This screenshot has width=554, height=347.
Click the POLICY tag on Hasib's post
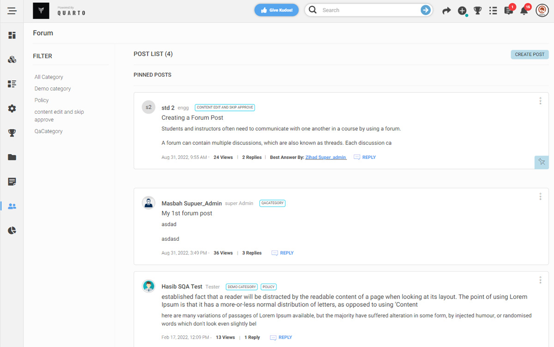pos(269,287)
